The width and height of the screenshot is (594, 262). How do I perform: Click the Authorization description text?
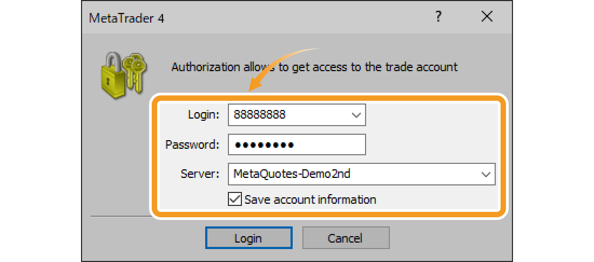click(314, 67)
